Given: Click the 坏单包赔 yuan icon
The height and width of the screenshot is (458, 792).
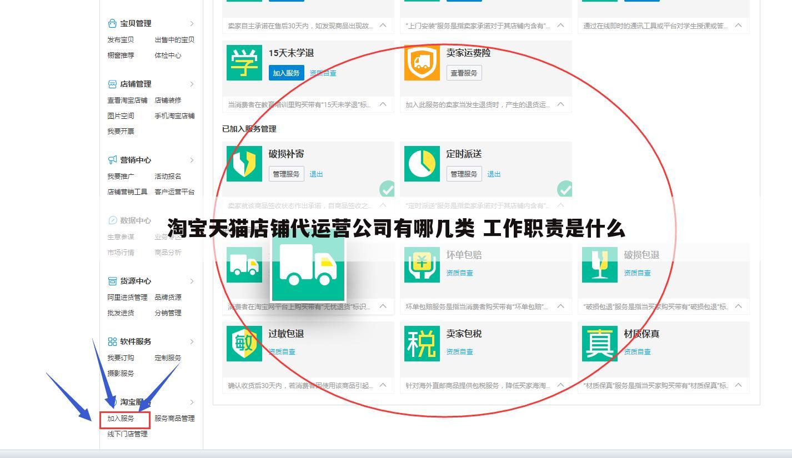Looking at the screenshot, I should pos(422,265).
